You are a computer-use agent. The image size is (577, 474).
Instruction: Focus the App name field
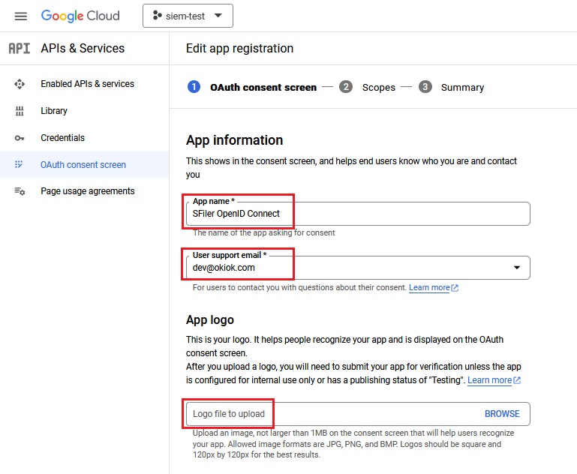tap(358, 214)
